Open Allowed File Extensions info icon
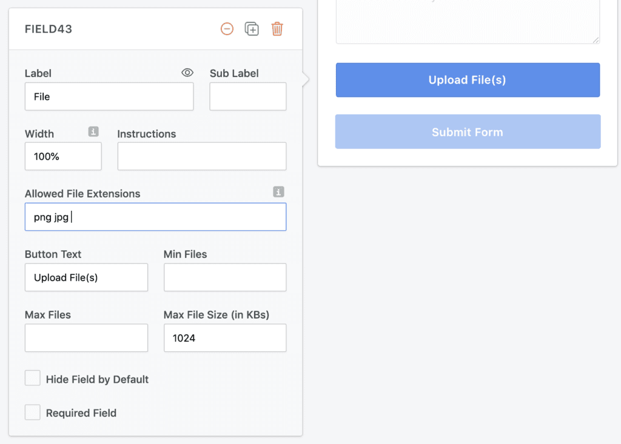 click(x=278, y=192)
